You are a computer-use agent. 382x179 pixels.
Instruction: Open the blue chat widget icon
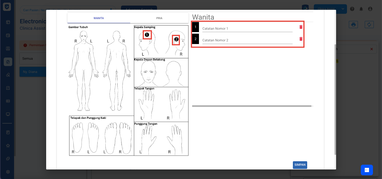pyautogui.click(x=367, y=170)
